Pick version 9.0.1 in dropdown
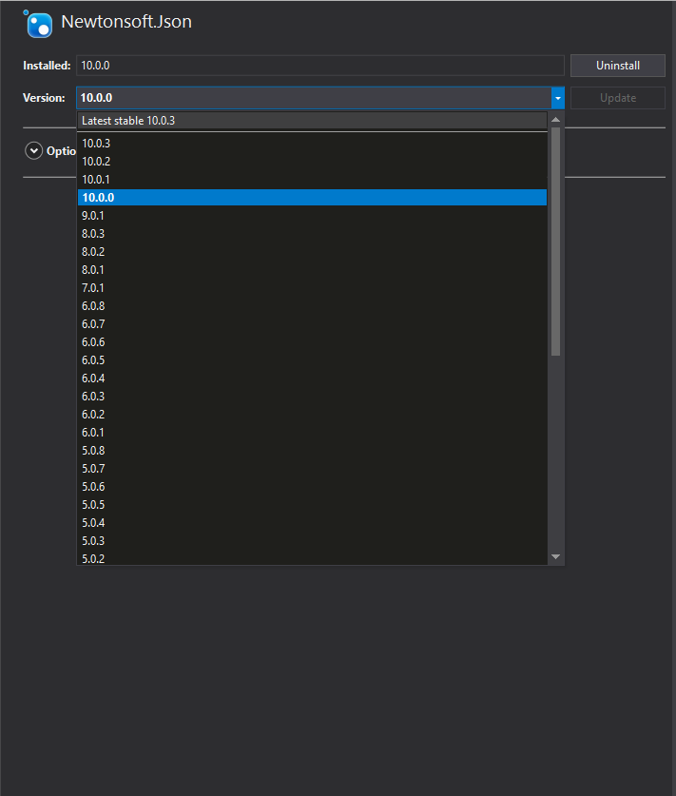Image resolution: width=676 pixels, height=796 pixels. [312, 216]
